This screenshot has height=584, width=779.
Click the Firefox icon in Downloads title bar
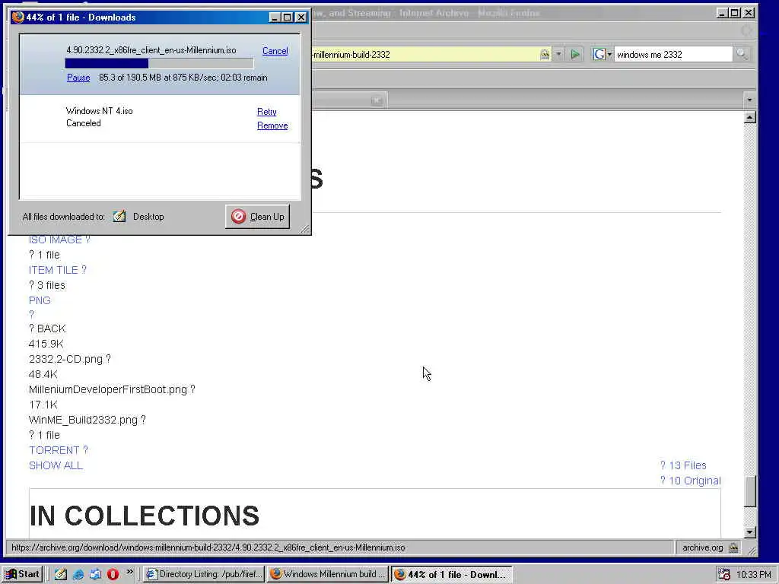click(18, 17)
